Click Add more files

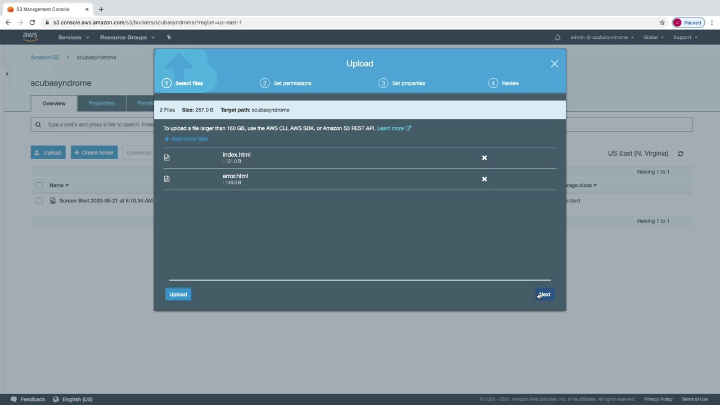186,139
